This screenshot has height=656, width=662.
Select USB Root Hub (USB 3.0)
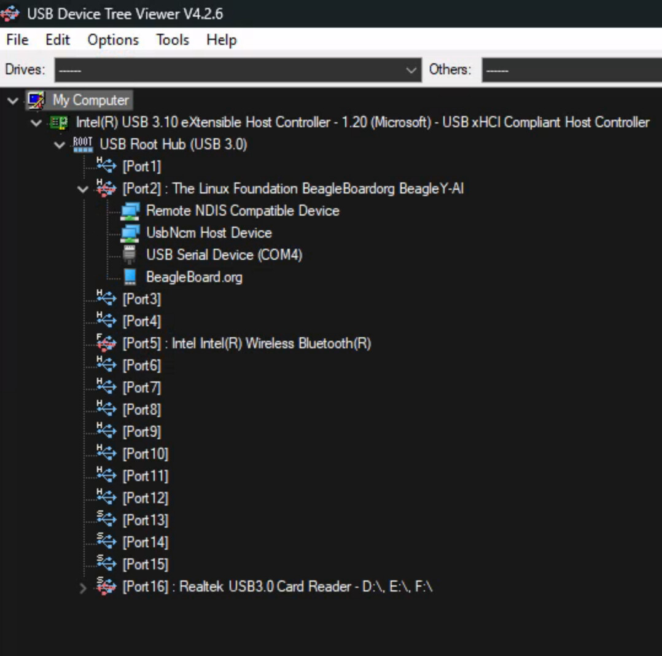173,144
